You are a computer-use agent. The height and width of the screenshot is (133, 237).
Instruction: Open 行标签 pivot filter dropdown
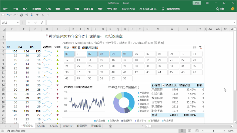(x=163, y=85)
